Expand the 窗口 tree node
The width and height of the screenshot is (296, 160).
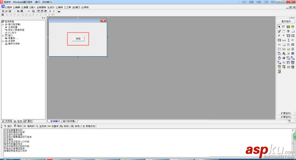tap(3, 36)
